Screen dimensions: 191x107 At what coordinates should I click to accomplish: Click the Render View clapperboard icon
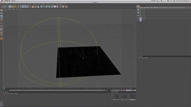pos(33,7)
